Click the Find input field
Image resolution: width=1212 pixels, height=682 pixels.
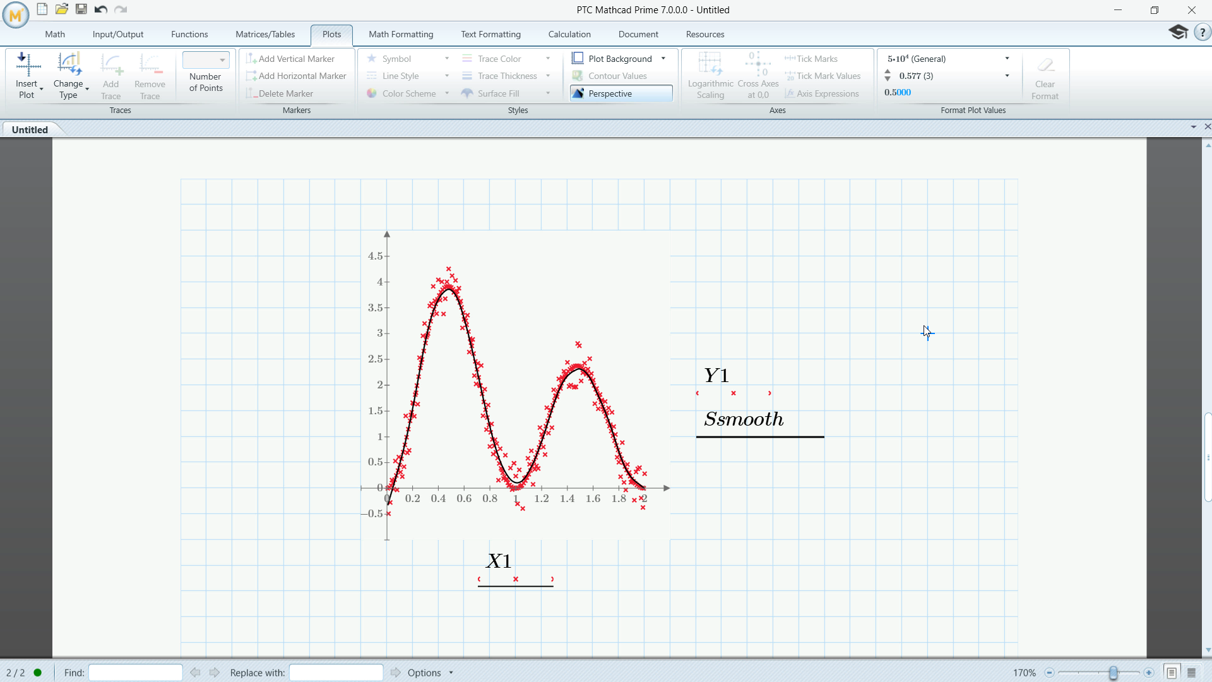click(136, 673)
